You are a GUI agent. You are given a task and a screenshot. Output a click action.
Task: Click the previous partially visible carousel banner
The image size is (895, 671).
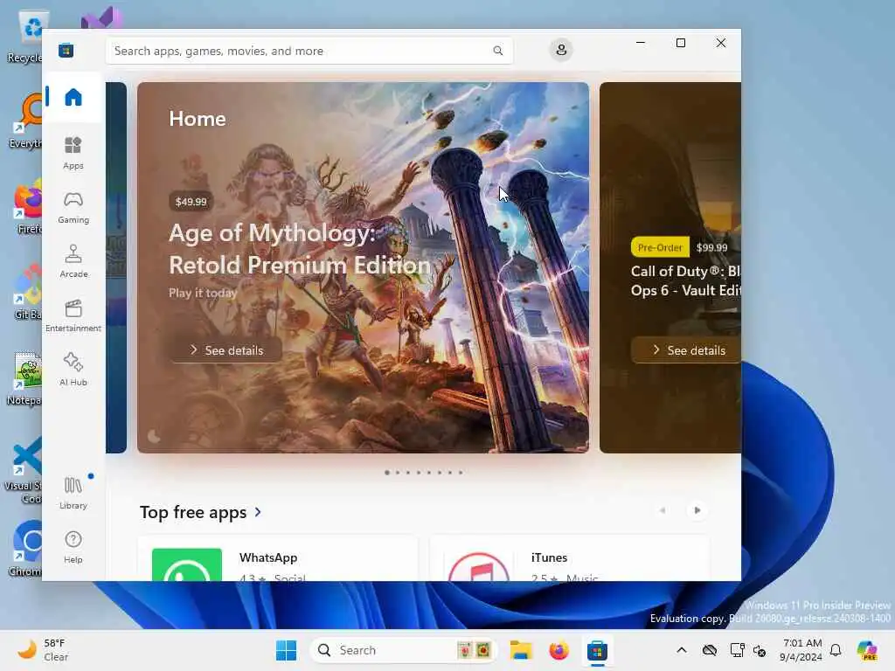pyautogui.click(x=116, y=267)
